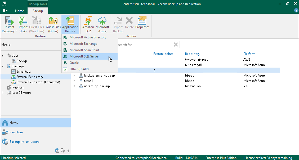Choose Microsoft Exchange menu entry
299x160 pixels.
point(90,44)
